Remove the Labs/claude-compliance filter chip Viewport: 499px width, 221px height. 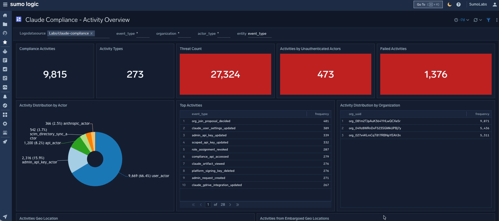(x=91, y=33)
